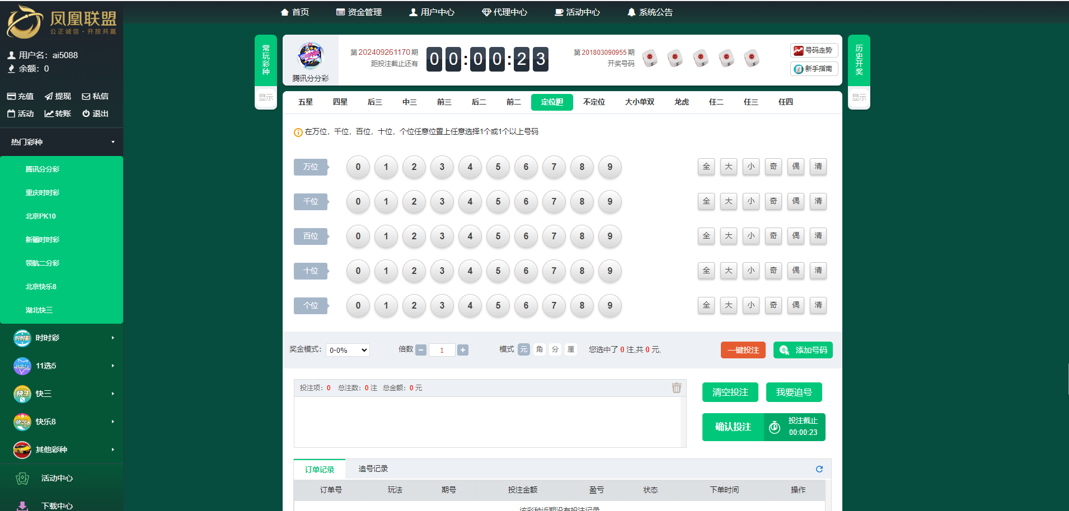Refresh the order records list
This screenshot has height=511, width=1069.
pyautogui.click(x=819, y=469)
